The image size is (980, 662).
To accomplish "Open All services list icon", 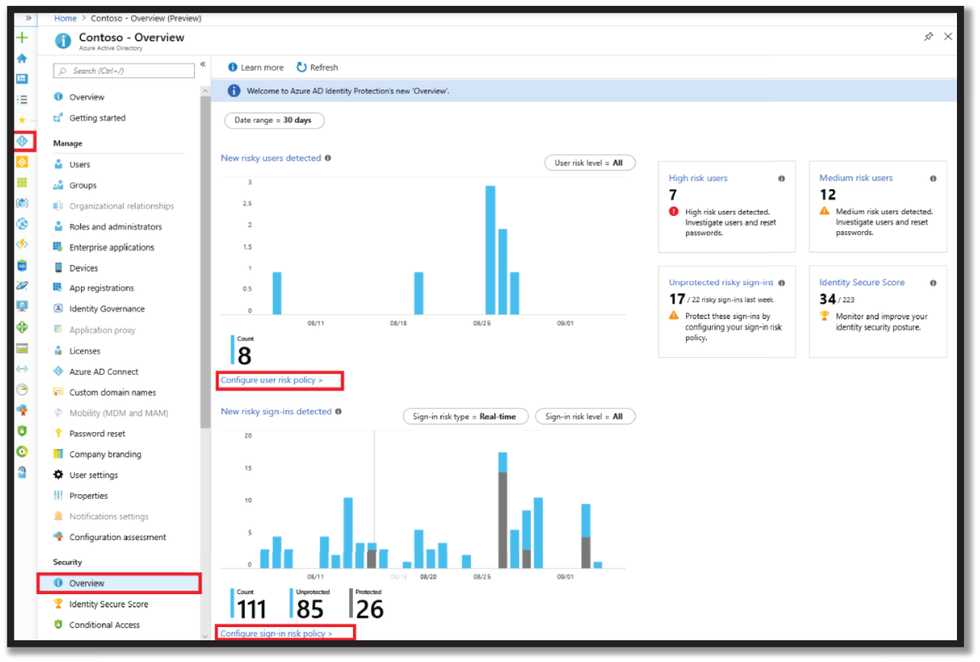I will coord(22,99).
